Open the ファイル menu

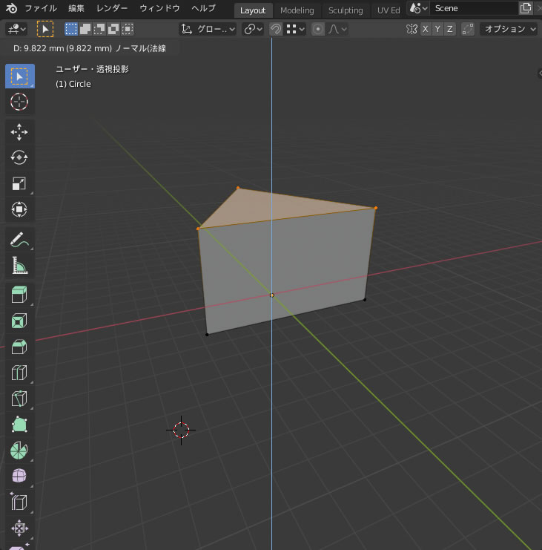coord(40,9)
